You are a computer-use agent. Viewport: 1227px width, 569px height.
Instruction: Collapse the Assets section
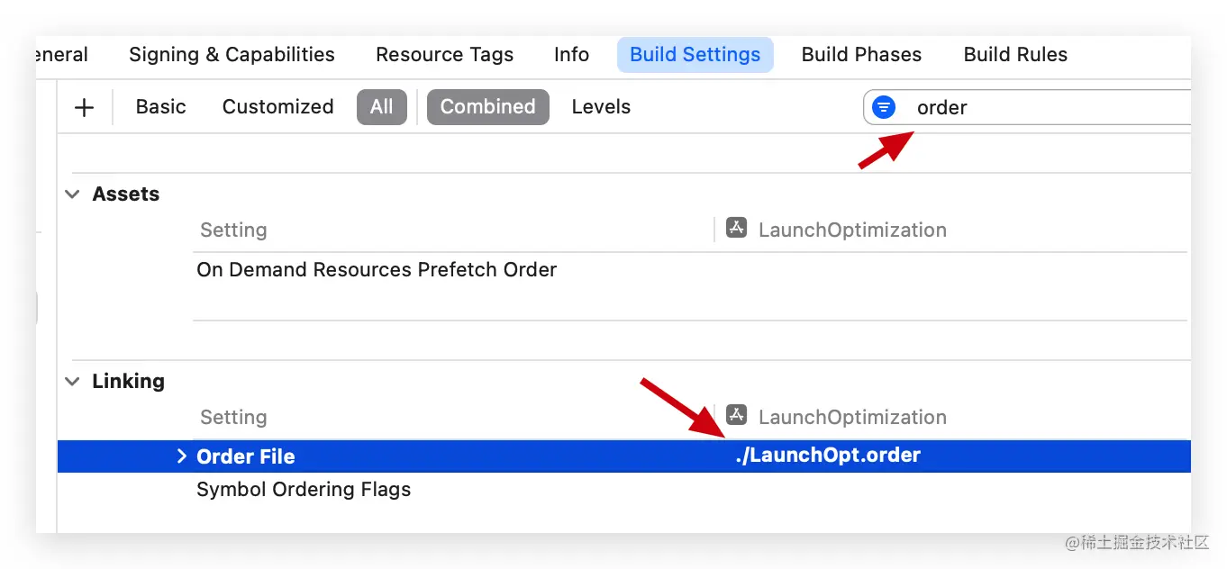point(73,194)
